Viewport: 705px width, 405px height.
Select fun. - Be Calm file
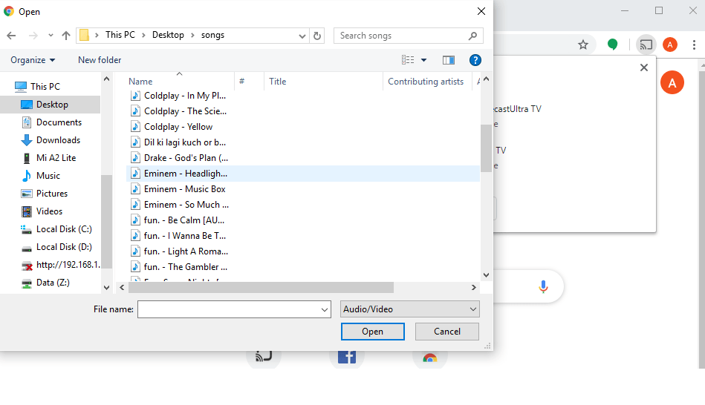click(x=184, y=220)
